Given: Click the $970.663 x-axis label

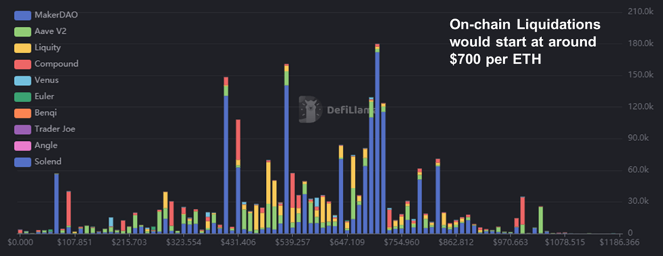Looking at the screenshot, I should [x=511, y=242].
